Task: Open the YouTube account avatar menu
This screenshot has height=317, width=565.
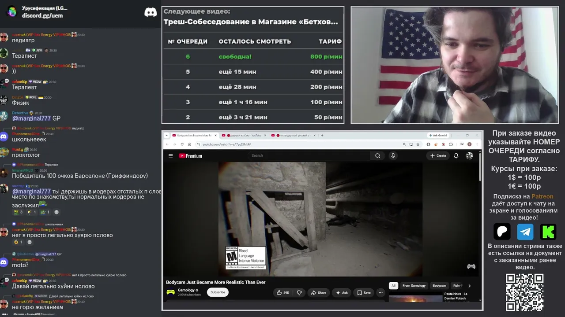Action: click(x=469, y=155)
